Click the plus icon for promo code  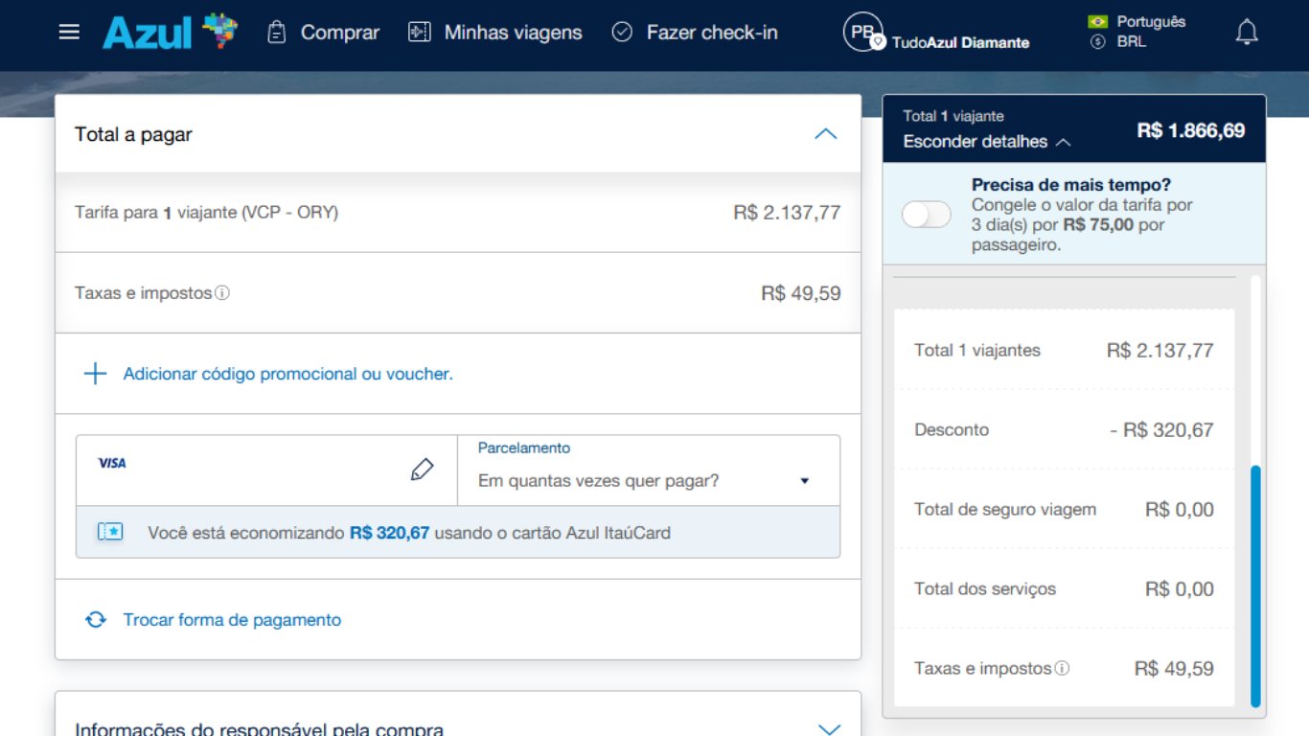[95, 374]
